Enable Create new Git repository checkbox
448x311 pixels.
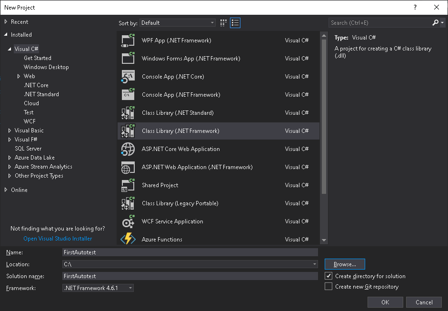[x=329, y=287]
